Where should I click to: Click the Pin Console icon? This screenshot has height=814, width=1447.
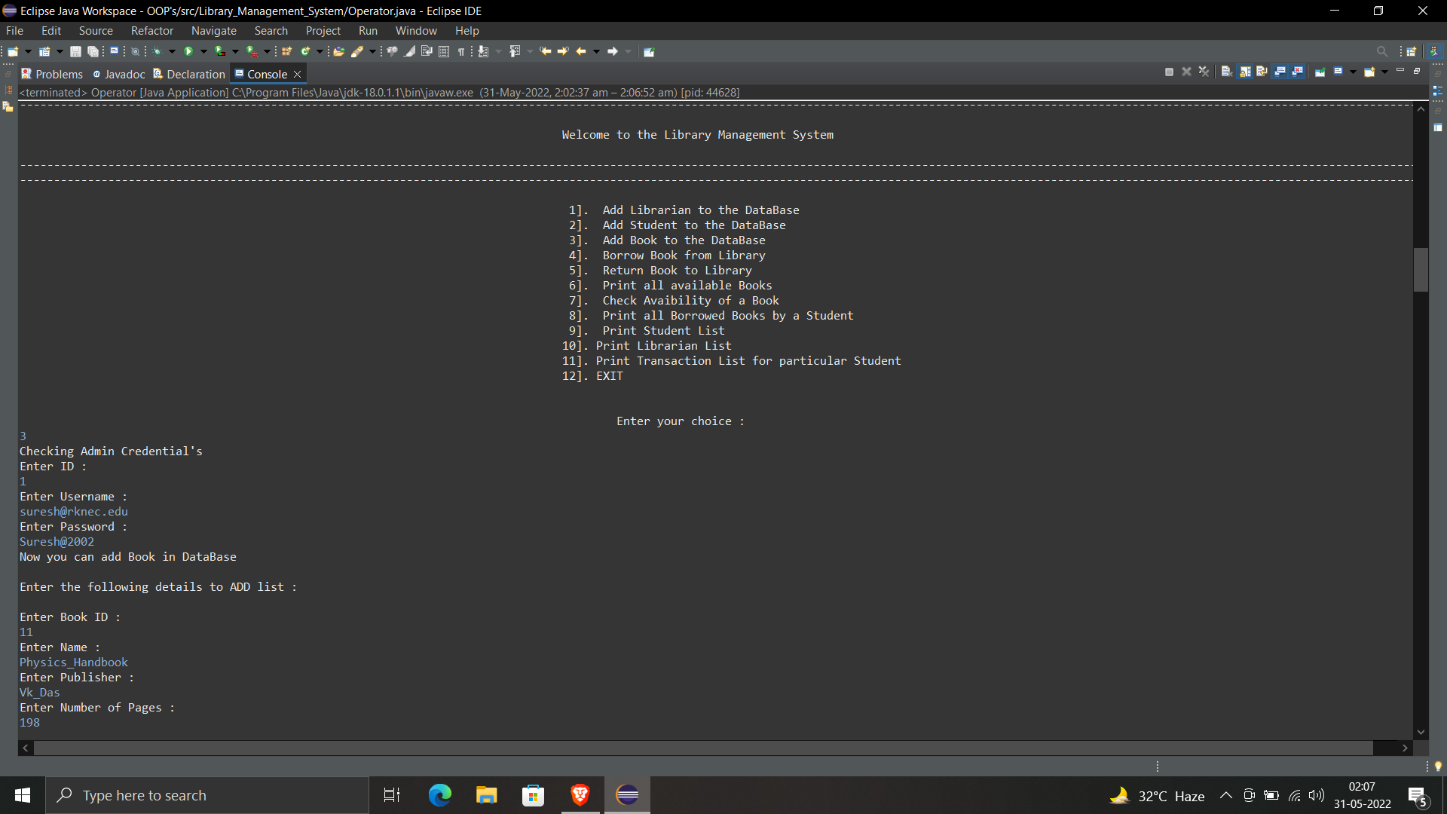[1320, 72]
